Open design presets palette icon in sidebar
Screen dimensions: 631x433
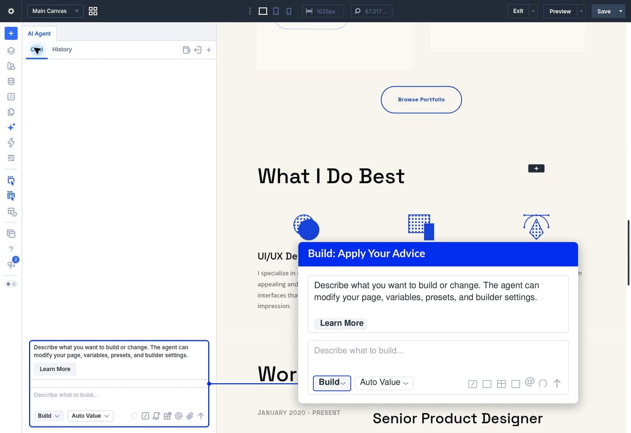(11, 66)
